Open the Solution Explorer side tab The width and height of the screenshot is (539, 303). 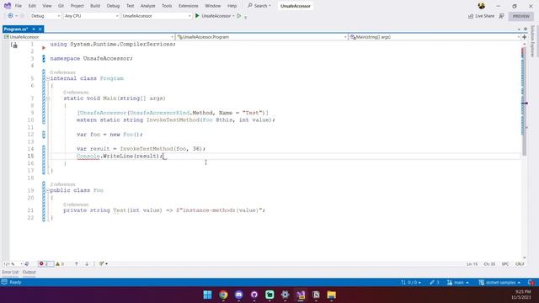pos(532,41)
